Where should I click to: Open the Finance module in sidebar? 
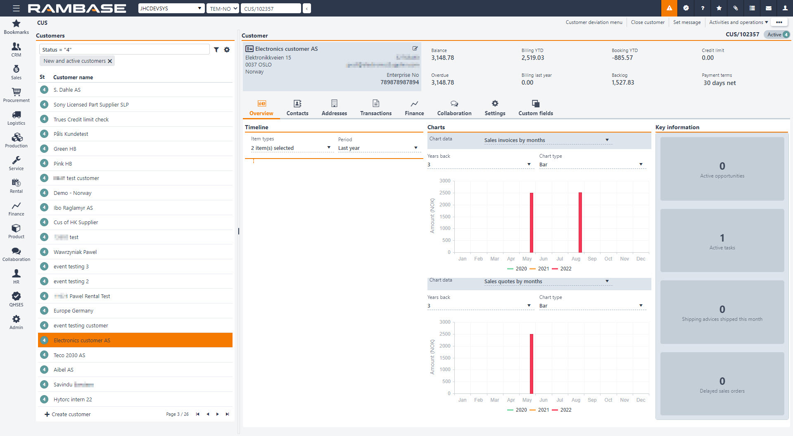click(16, 209)
